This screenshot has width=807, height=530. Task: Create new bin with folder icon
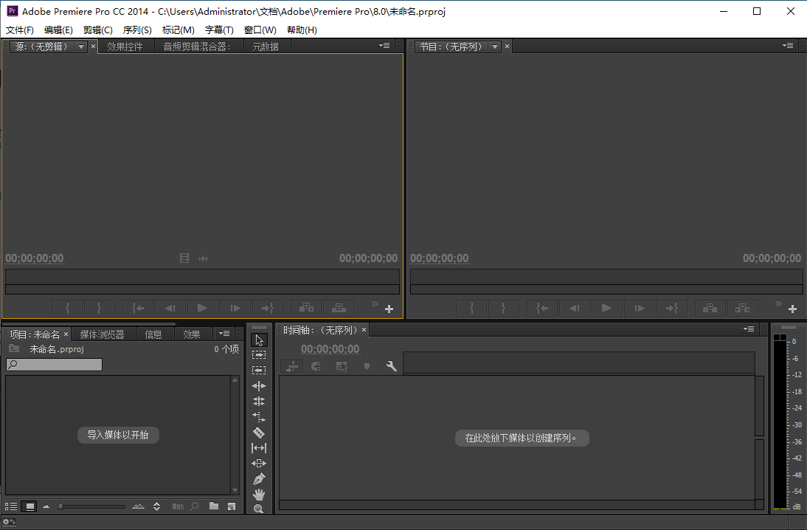(x=214, y=506)
